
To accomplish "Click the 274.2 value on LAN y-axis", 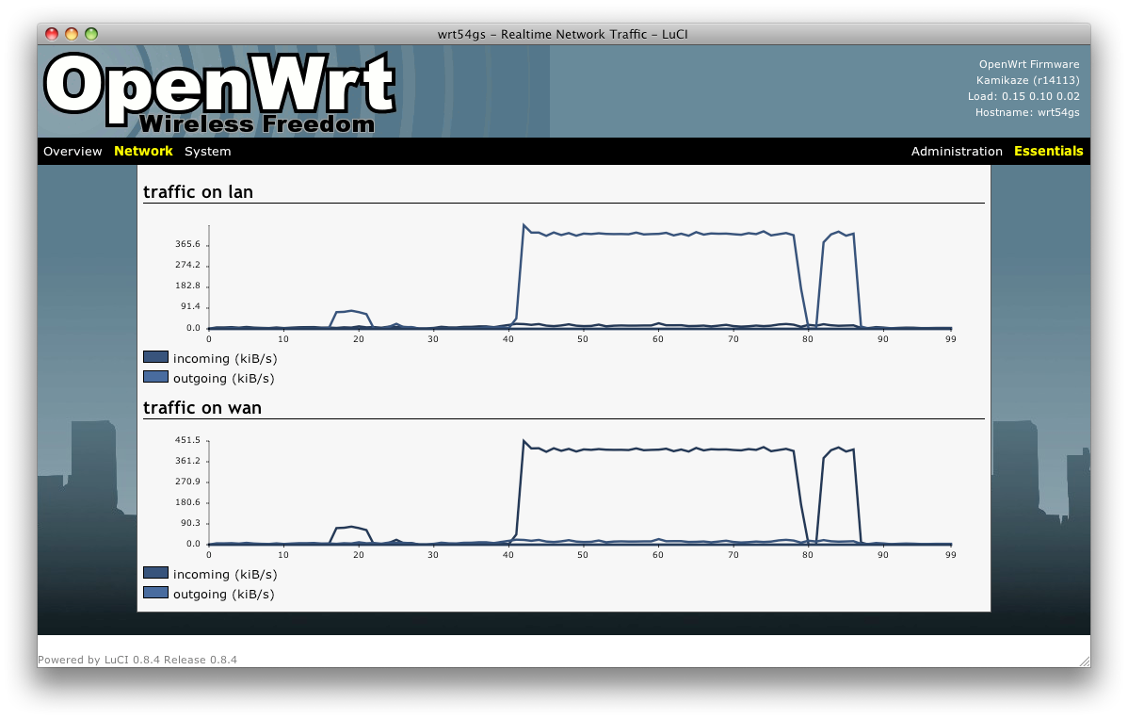I will pos(187,265).
